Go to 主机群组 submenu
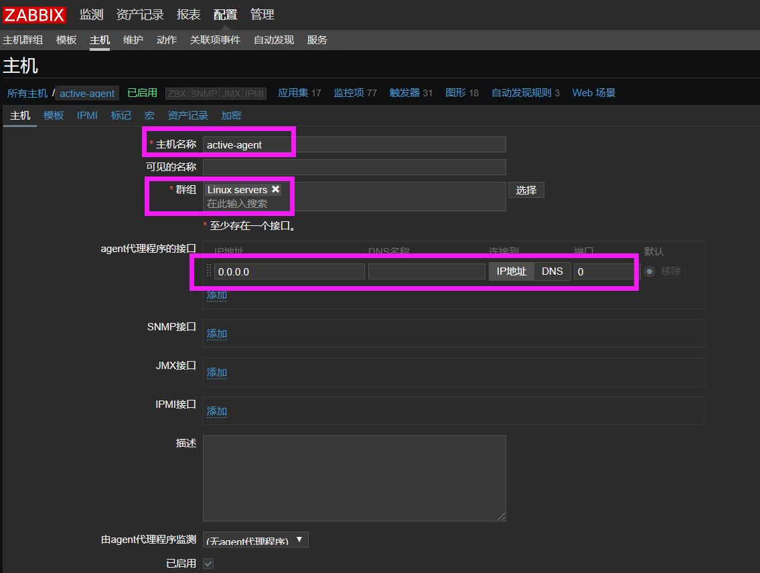 pos(23,39)
